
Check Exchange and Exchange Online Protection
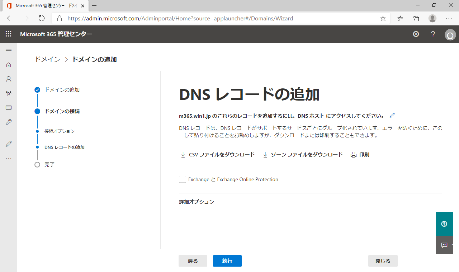coord(183,179)
